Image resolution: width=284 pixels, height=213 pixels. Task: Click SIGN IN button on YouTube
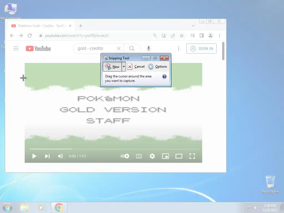click(201, 49)
